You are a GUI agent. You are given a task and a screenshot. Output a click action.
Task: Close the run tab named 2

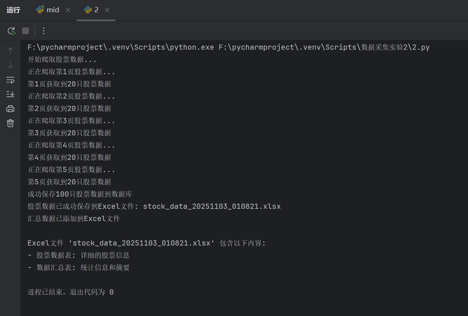pos(107,10)
